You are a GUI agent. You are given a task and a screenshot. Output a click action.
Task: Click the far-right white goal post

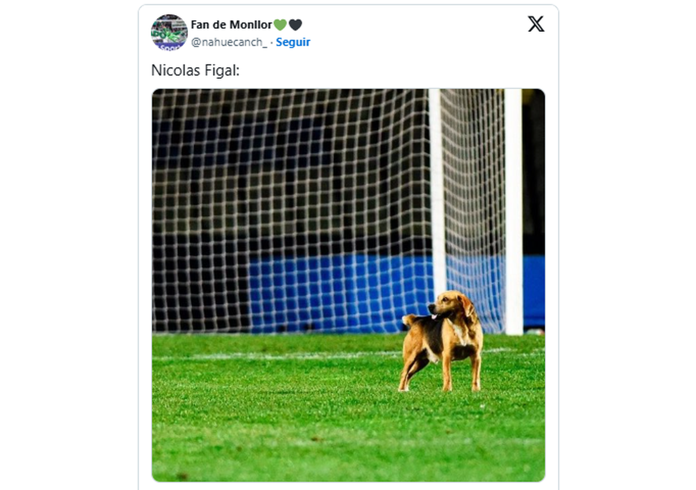[x=513, y=209]
